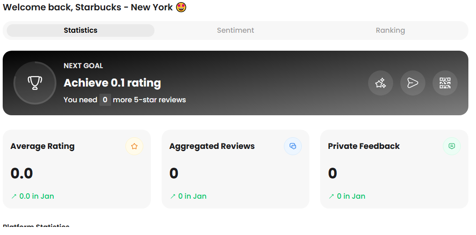Image resolution: width=476 pixels, height=235 pixels.
Task: Open the QR code button
Action: click(x=445, y=83)
